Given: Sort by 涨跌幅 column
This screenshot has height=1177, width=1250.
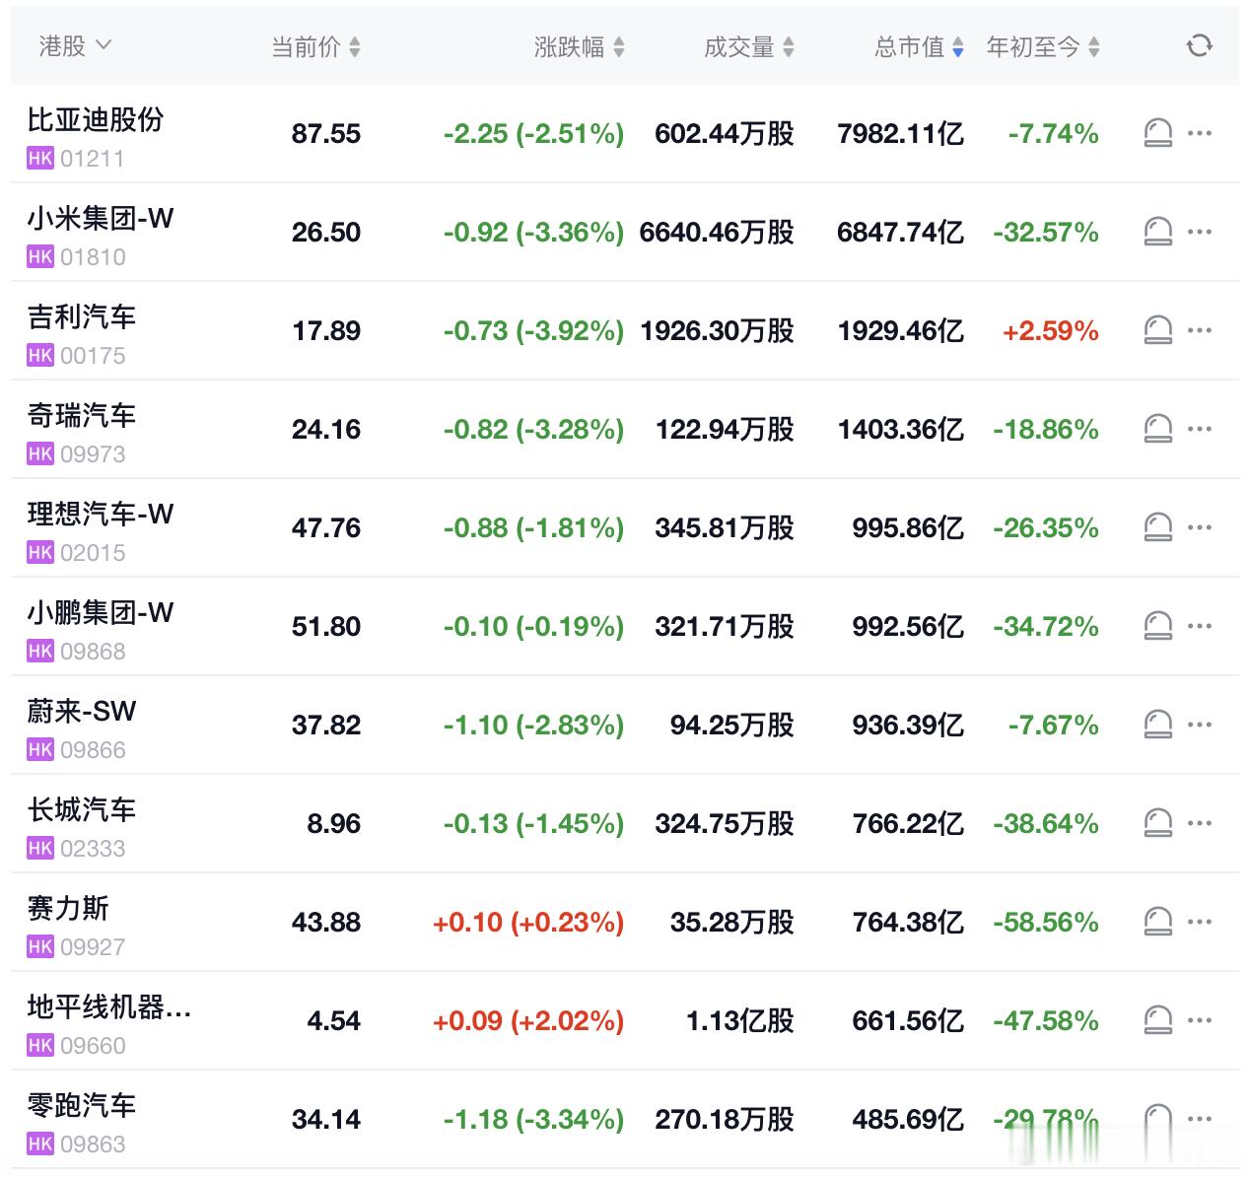Looking at the screenshot, I should coord(579,46).
